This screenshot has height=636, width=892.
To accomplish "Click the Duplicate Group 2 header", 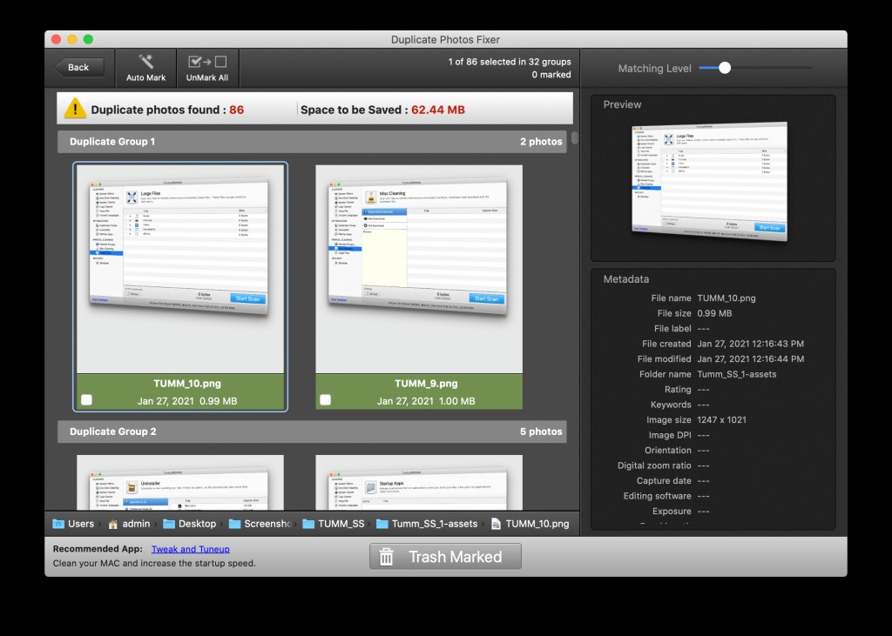I will tap(312, 432).
